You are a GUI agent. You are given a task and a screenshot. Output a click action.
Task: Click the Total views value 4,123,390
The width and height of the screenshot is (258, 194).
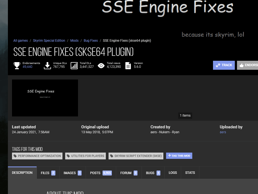point(114,67)
